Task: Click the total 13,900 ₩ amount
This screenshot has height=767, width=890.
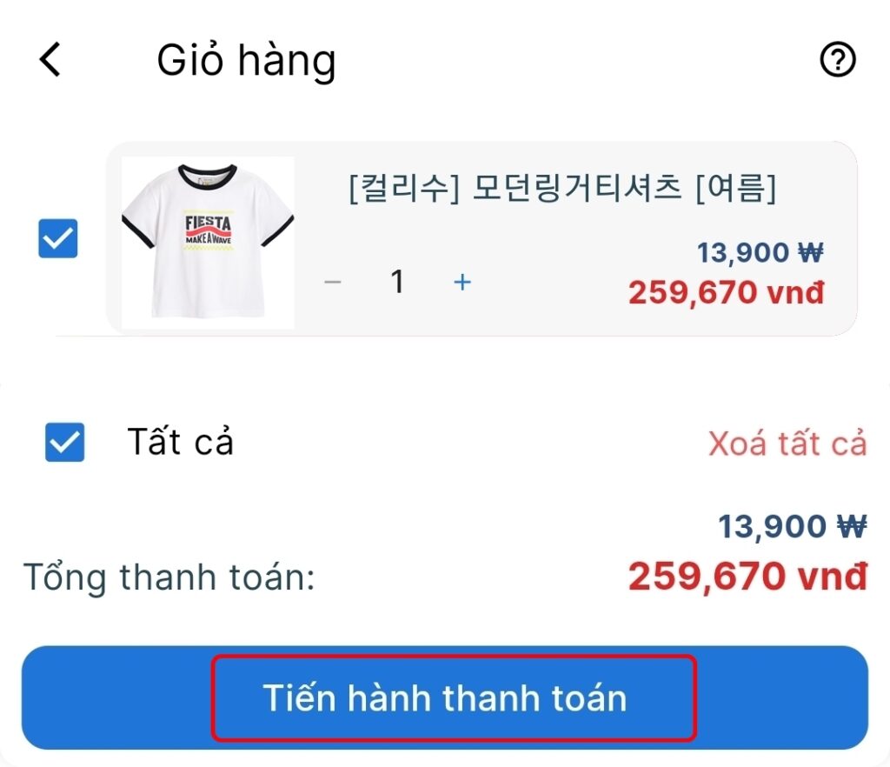Action: pos(793,526)
